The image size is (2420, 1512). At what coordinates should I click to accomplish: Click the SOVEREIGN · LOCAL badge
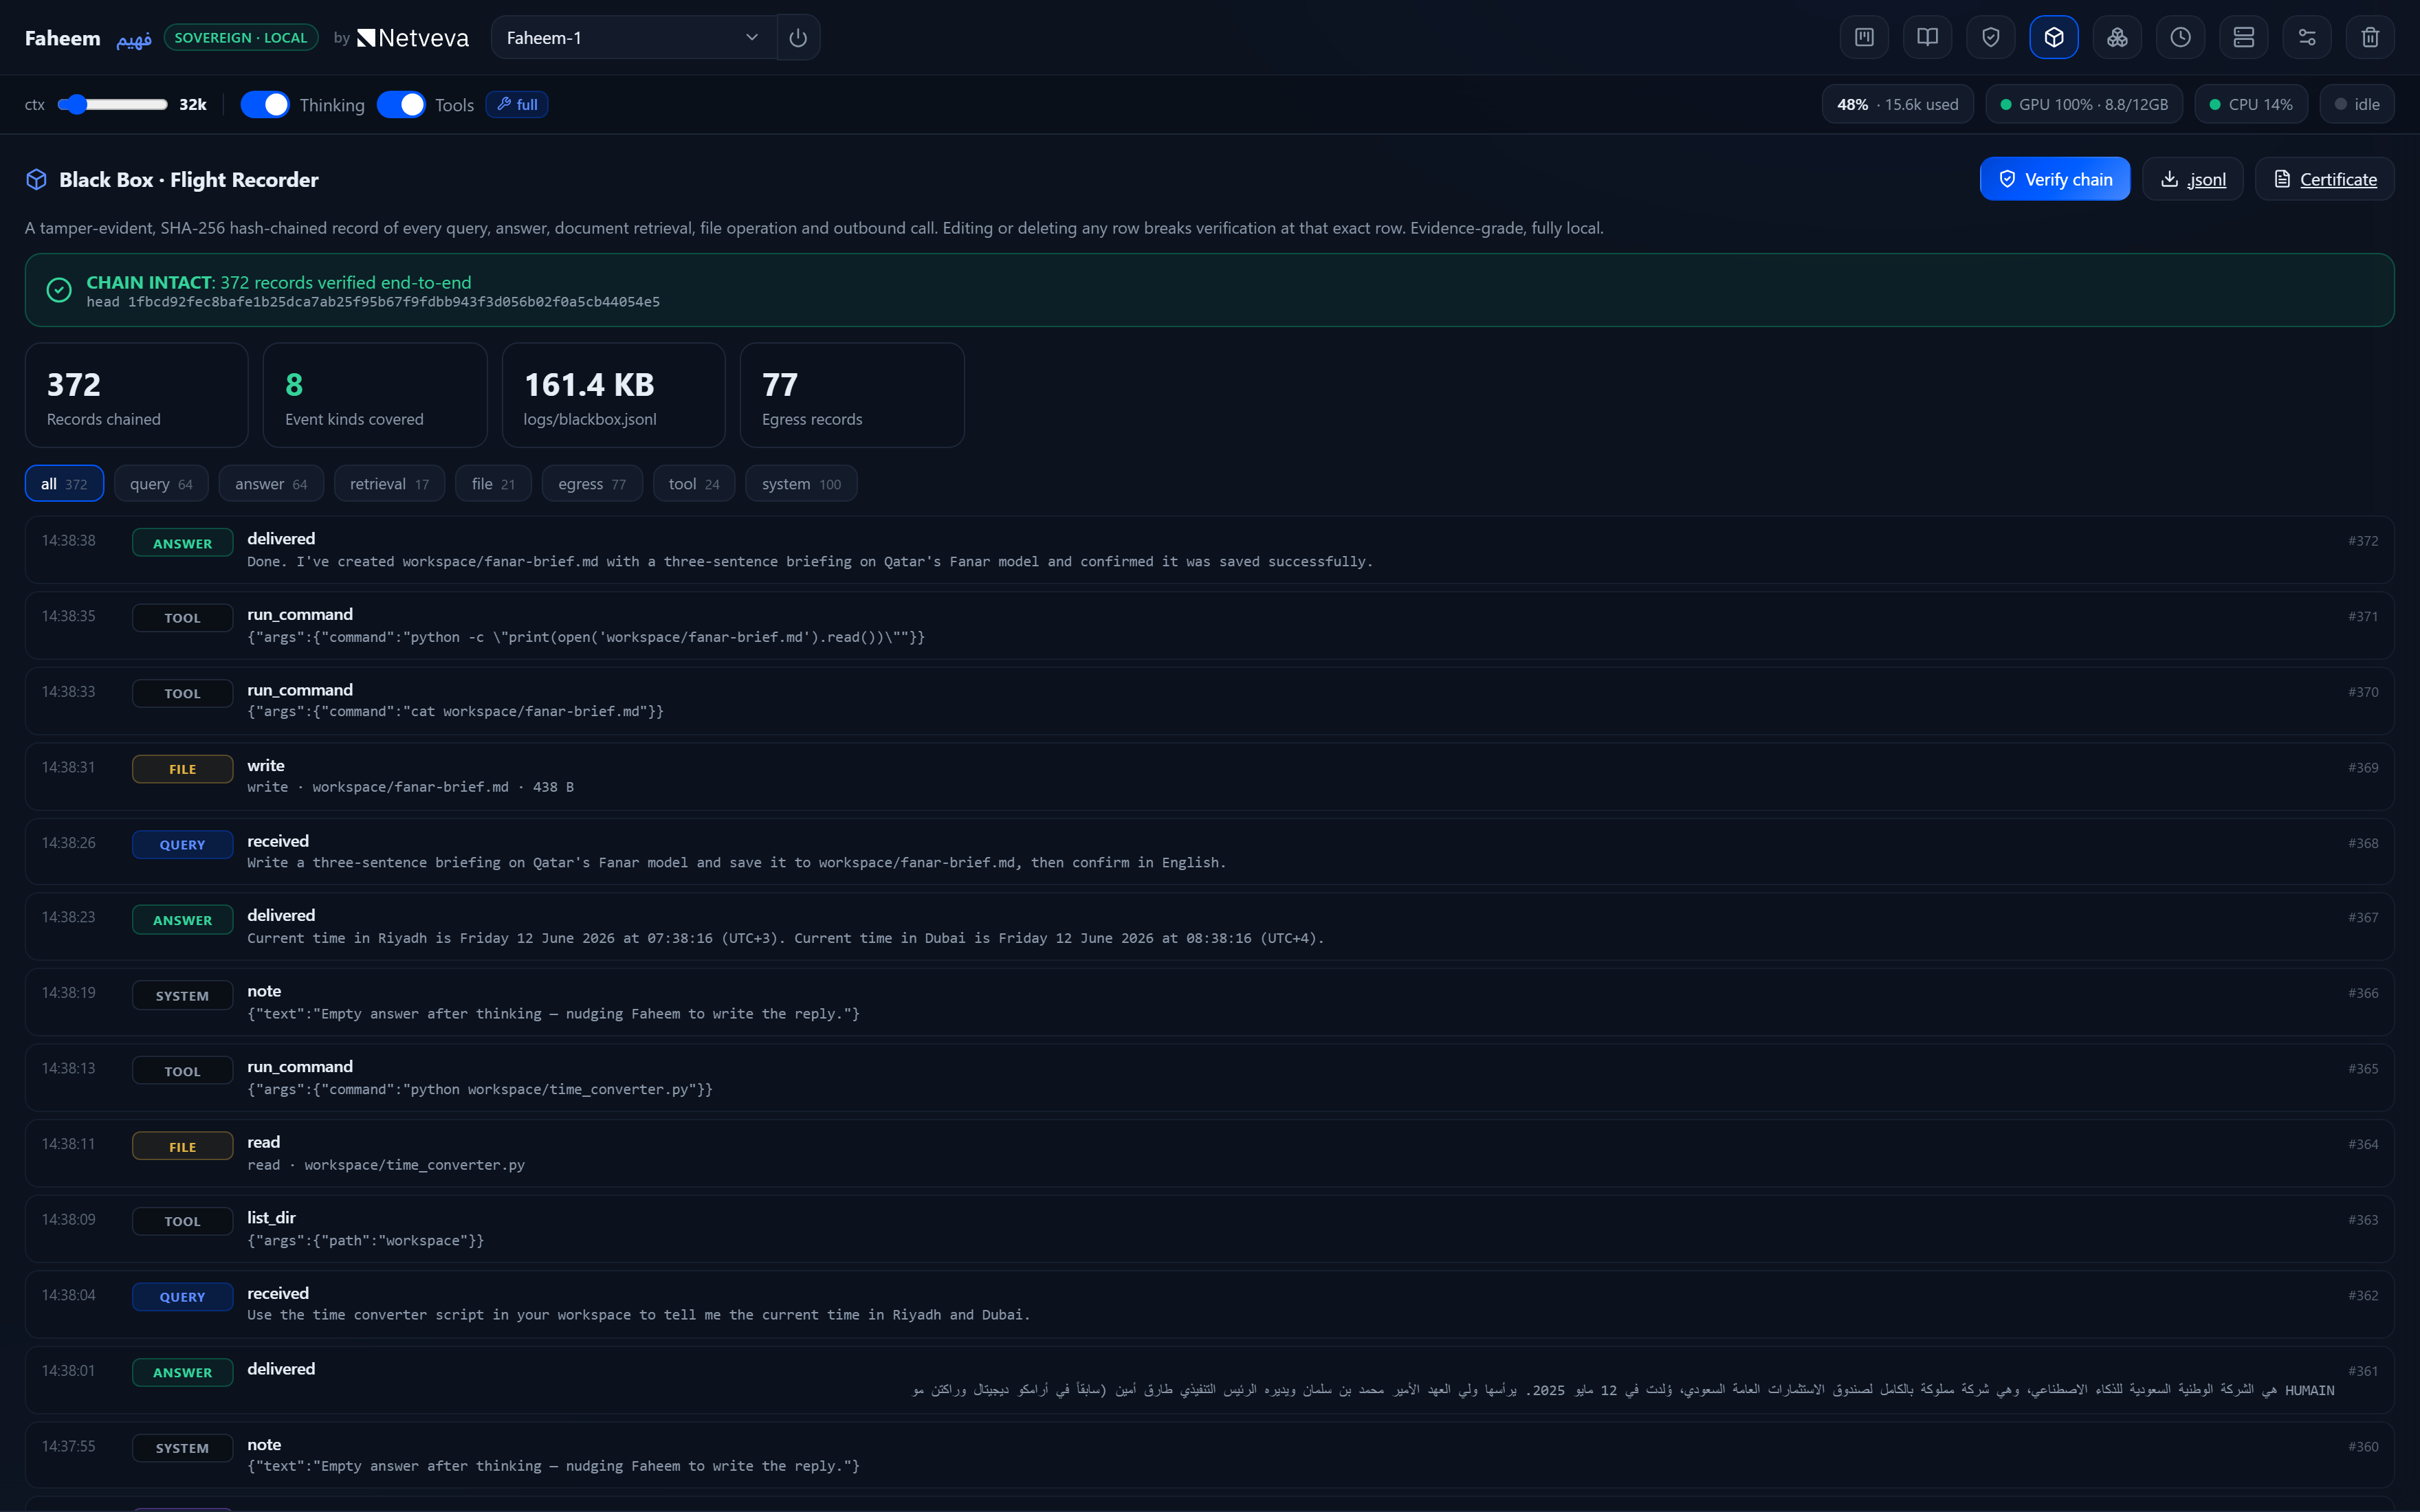(241, 38)
